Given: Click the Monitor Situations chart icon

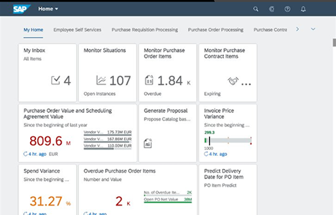Looking at the screenshot, I should [x=101, y=80].
